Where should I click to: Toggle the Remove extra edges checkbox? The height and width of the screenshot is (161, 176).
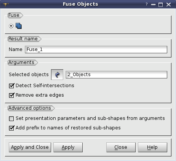tap(11, 95)
